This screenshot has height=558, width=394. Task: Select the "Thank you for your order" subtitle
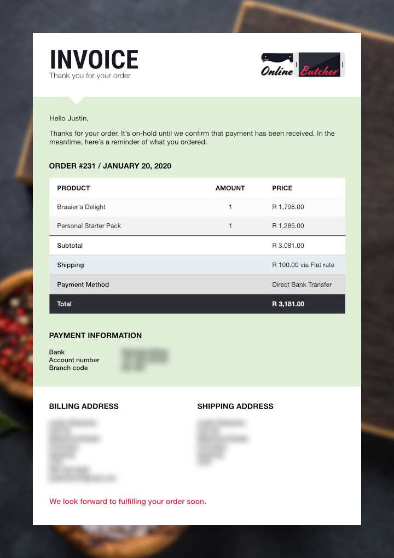coord(90,76)
